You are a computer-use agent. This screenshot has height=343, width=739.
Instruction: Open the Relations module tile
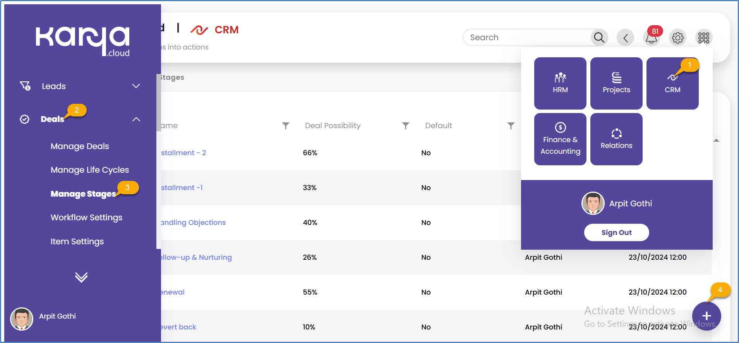616,139
